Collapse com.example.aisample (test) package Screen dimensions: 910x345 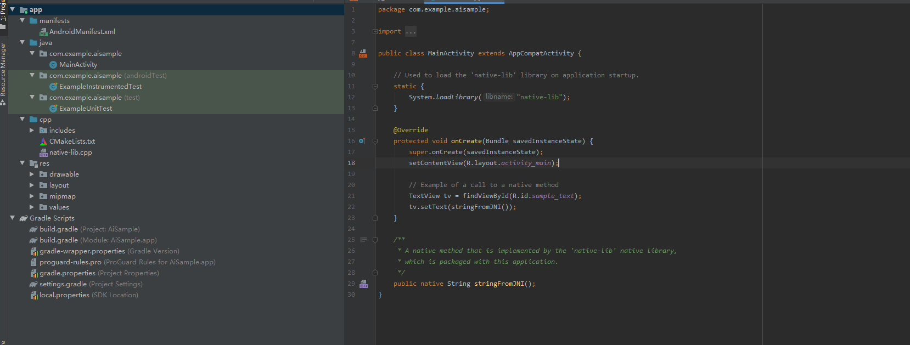coord(32,97)
